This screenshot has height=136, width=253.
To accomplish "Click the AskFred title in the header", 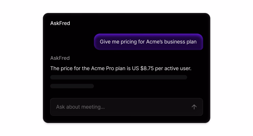I will click(x=60, y=23).
